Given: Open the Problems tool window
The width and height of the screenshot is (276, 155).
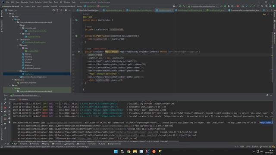Looking at the screenshot, I should [x=34, y=144].
